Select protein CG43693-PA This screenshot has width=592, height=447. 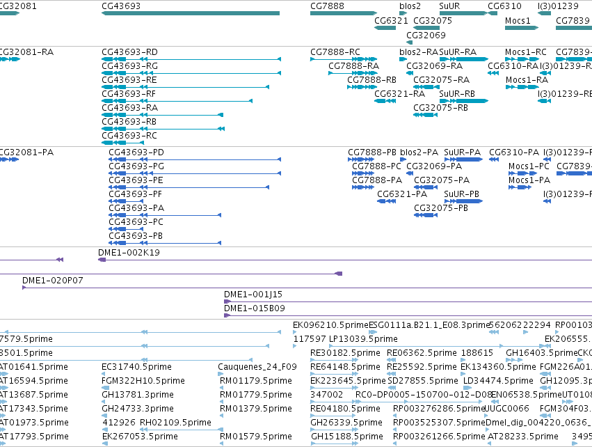pos(136,208)
